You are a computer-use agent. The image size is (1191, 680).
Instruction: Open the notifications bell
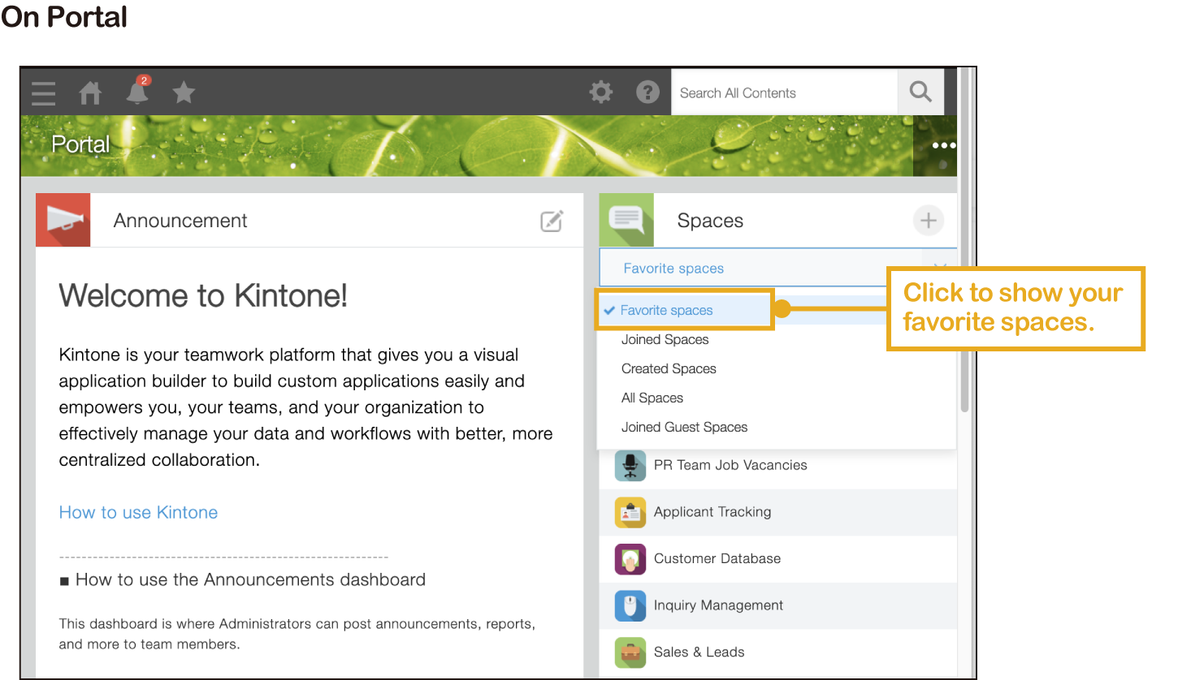click(x=137, y=93)
